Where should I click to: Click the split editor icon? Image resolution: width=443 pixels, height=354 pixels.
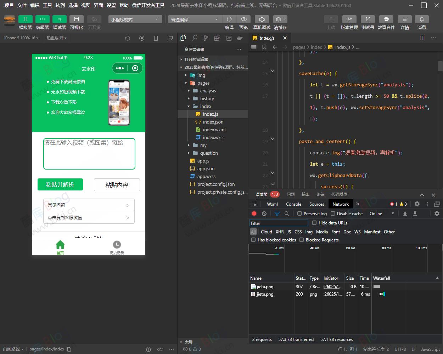point(422,38)
